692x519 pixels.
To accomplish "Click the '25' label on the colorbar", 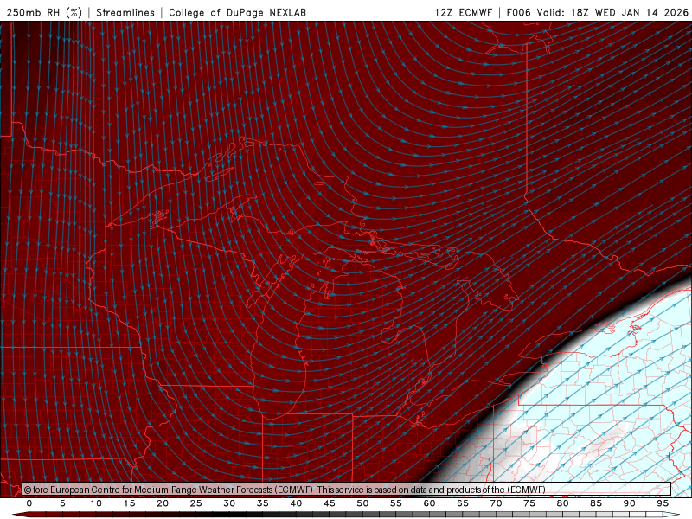I will [x=196, y=503].
